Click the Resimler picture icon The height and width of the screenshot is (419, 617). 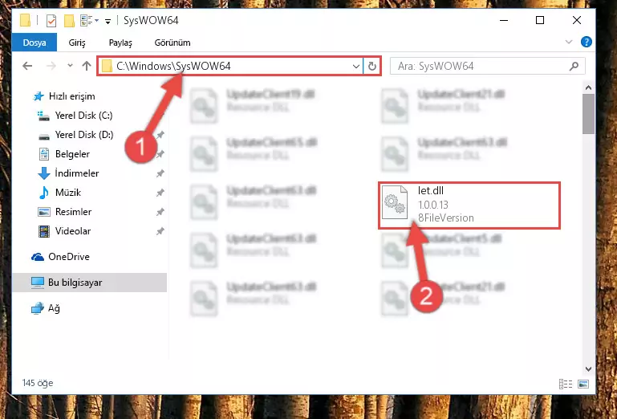click(x=43, y=212)
